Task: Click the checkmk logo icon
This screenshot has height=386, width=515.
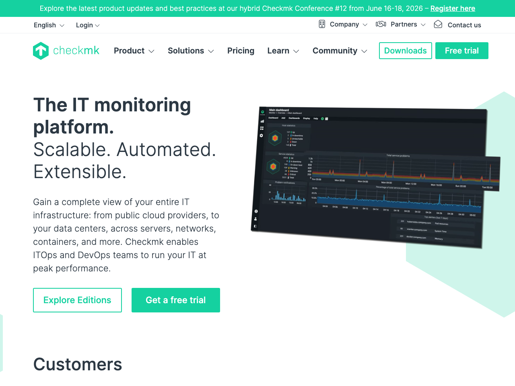Action: (41, 51)
